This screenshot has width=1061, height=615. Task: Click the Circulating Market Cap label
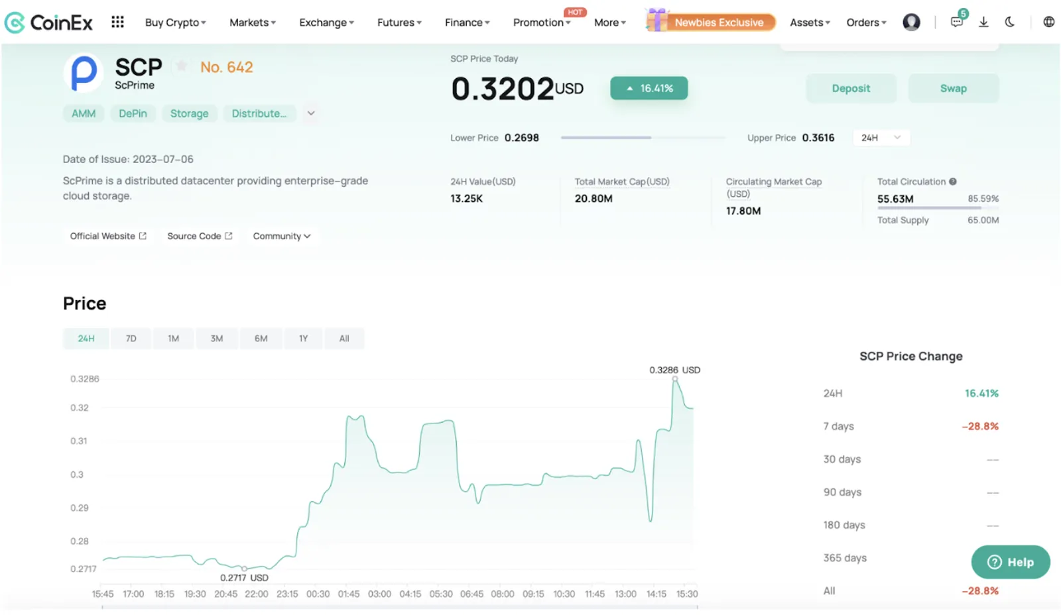click(x=773, y=188)
